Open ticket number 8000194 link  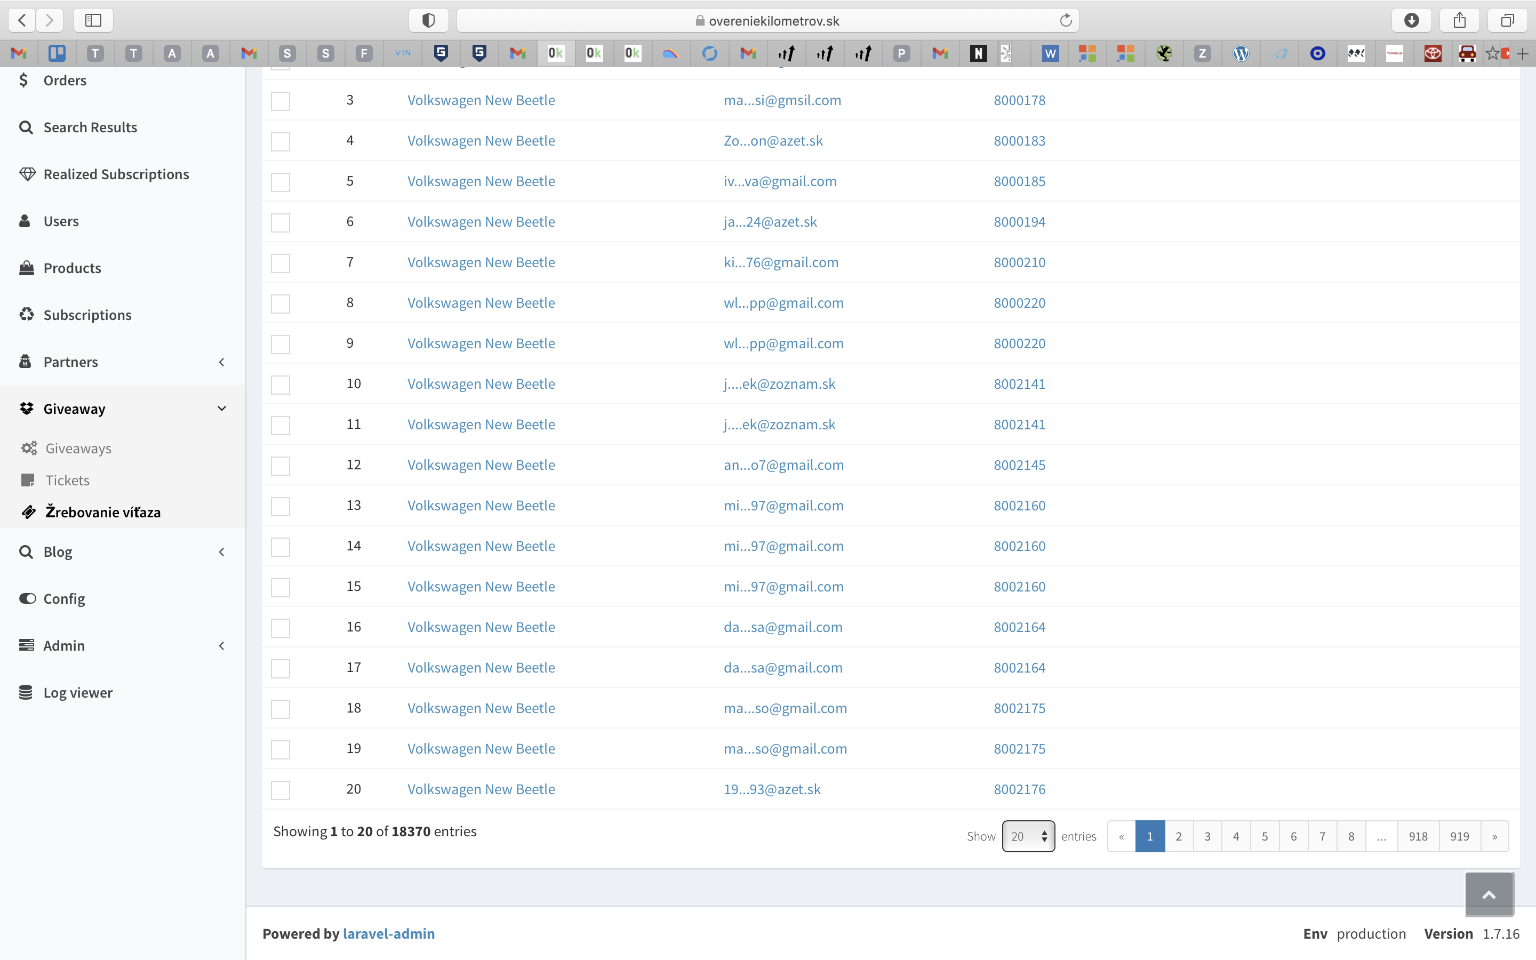[1019, 221]
